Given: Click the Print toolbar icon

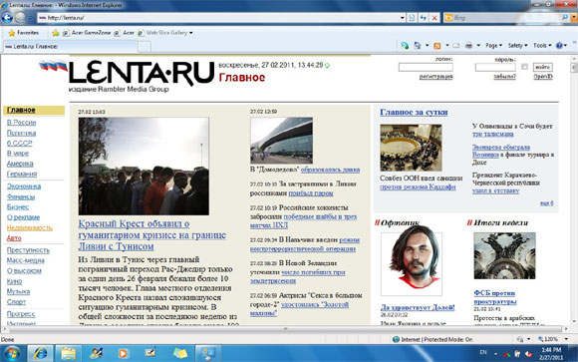Looking at the screenshot, I should point(469,46).
